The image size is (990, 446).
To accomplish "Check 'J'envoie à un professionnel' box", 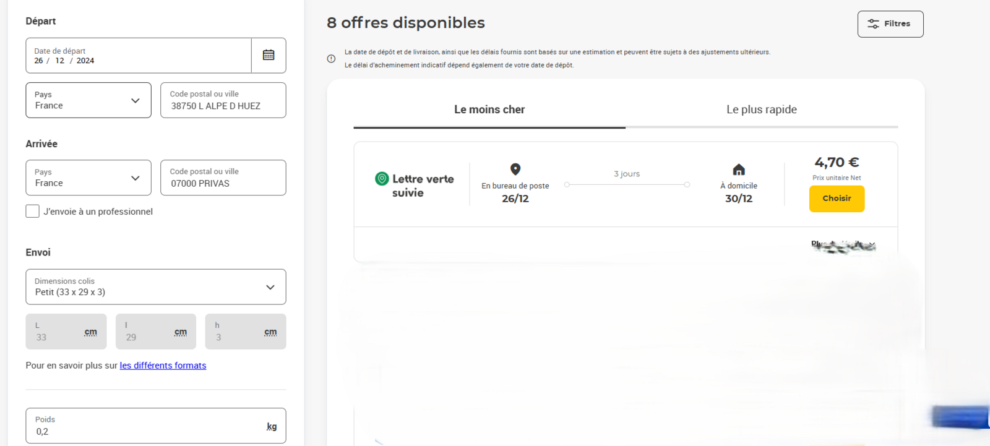I will point(33,212).
